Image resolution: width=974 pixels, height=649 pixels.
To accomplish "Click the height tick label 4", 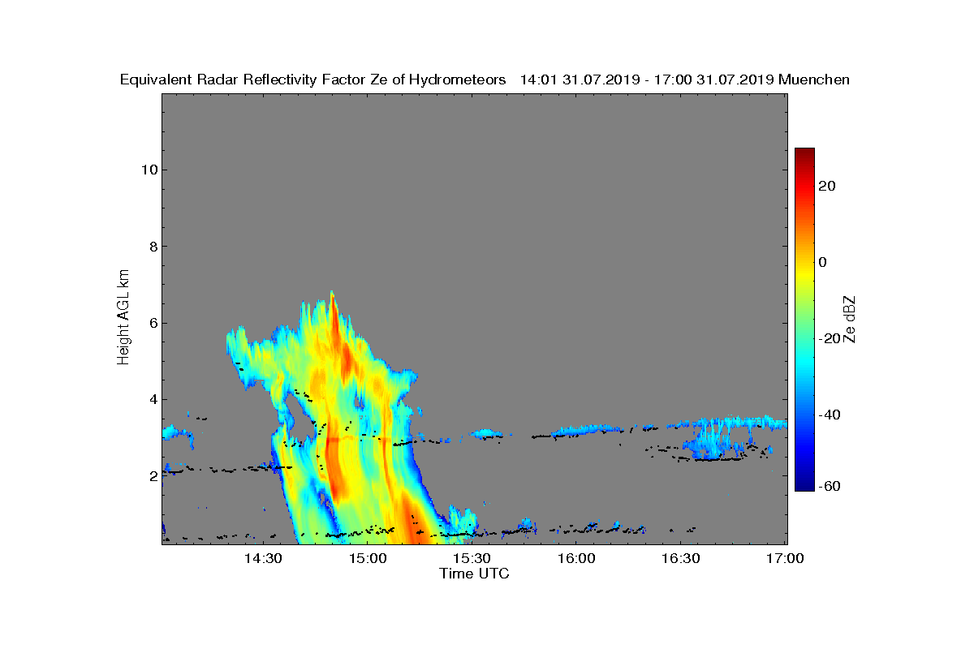I will [x=153, y=399].
